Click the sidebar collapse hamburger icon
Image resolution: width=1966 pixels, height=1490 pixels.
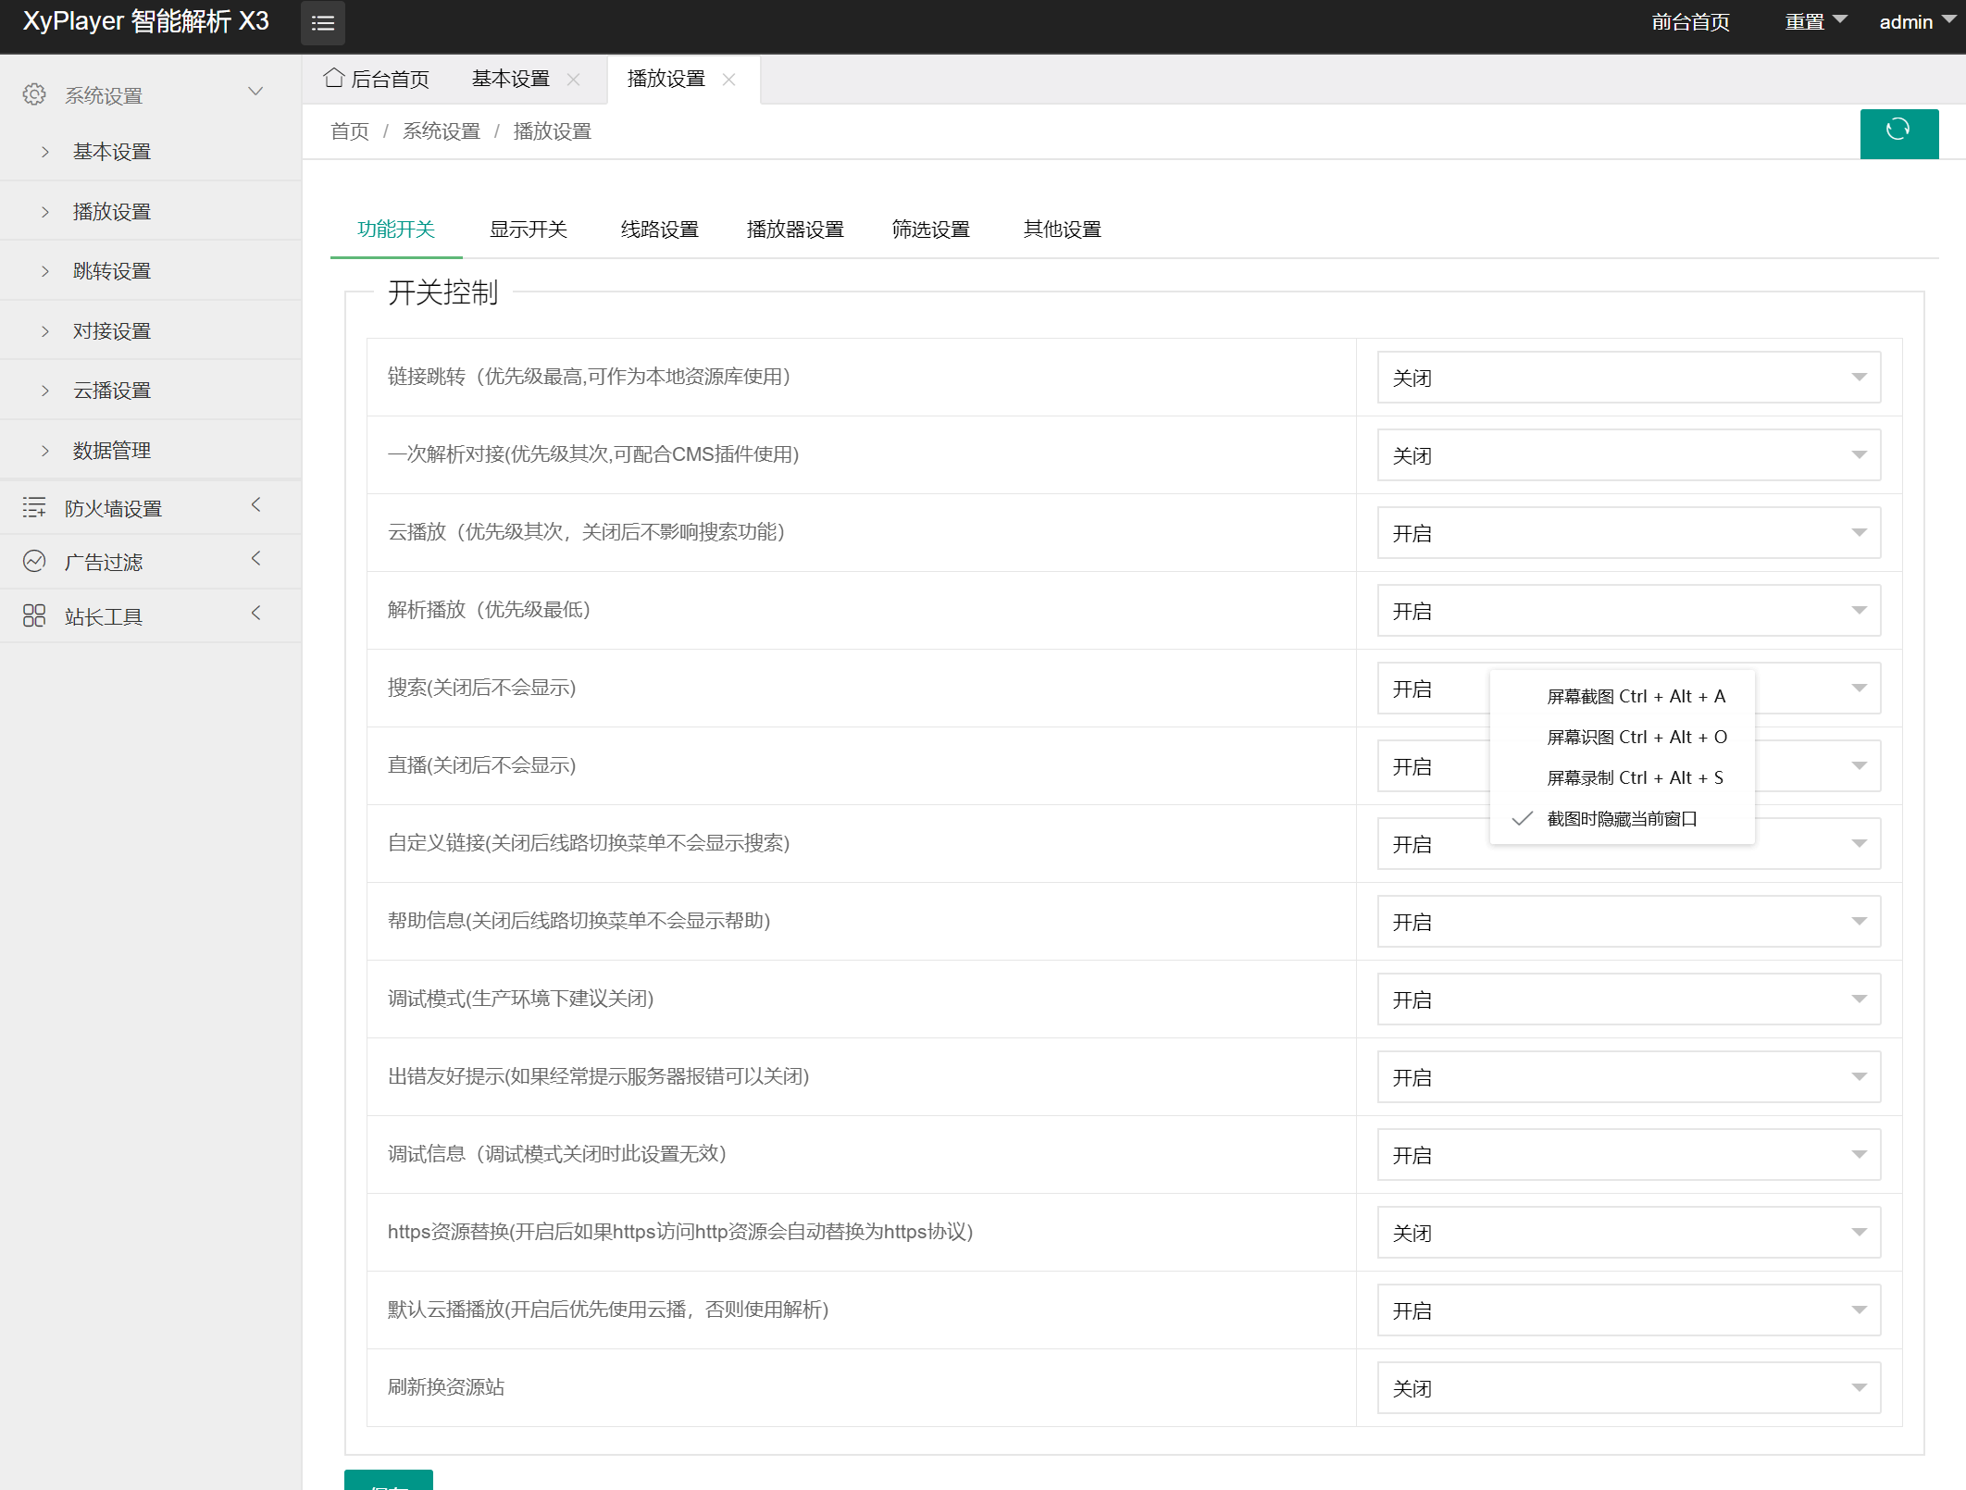coord(322,23)
